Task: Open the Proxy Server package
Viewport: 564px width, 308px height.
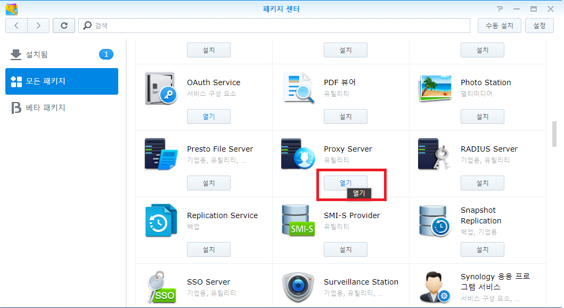Action: coord(346,183)
